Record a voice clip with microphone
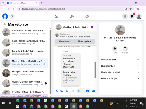This screenshot has height=109, width=146. pyautogui.click(x=57, y=91)
